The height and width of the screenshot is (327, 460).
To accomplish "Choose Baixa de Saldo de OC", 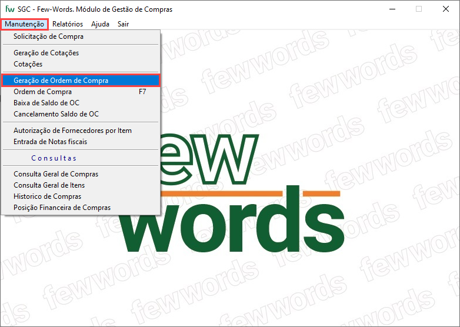I will tap(81, 103).
